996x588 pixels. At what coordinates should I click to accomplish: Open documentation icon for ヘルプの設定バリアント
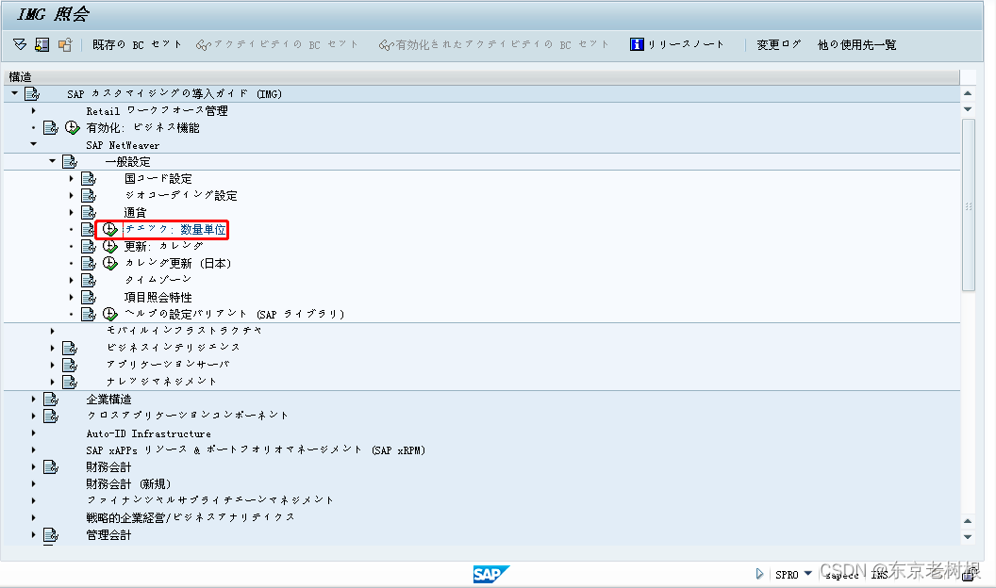click(89, 314)
